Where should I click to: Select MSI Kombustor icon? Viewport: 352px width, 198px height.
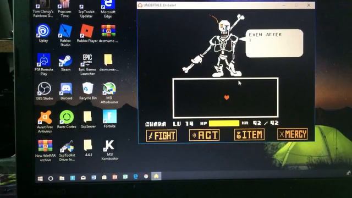coord(109,150)
